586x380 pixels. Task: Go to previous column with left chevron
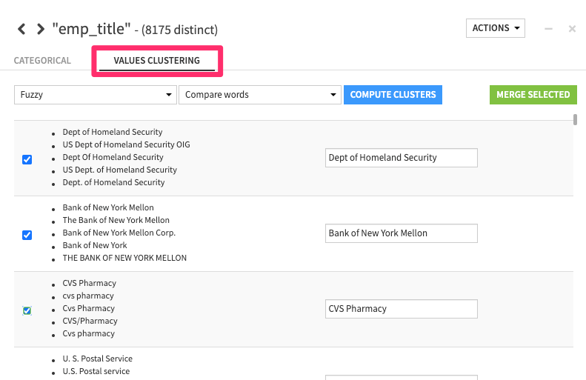tap(21, 30)
